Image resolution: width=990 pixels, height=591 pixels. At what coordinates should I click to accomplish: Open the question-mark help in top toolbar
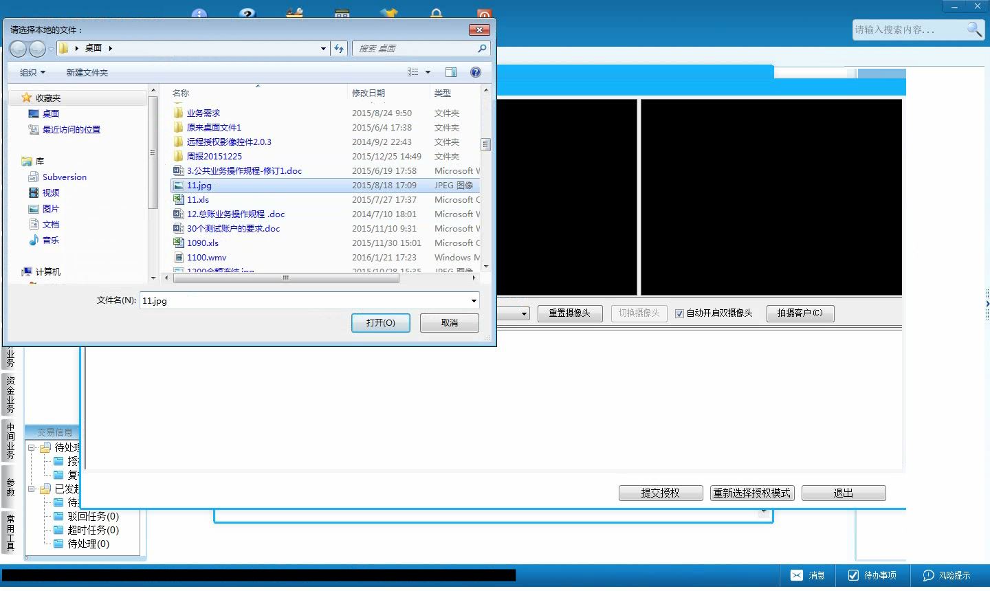pyautogui.click(x=247, y=14)
